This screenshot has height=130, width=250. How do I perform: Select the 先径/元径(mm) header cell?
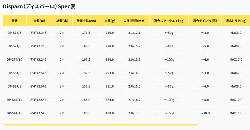134,20
